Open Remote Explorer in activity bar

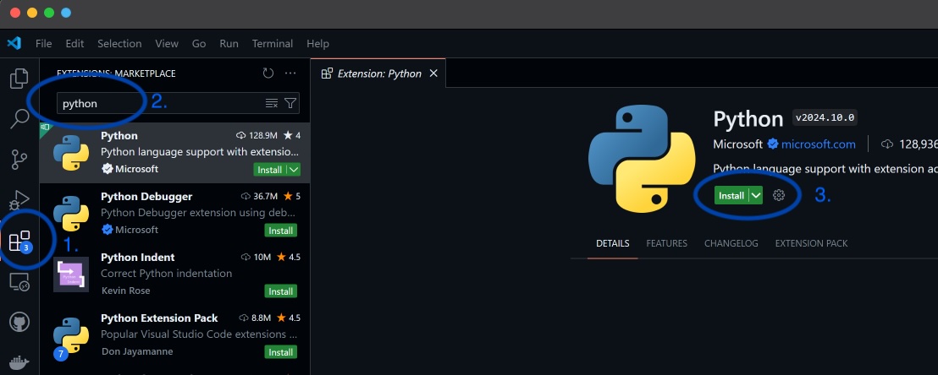[19, 282]
